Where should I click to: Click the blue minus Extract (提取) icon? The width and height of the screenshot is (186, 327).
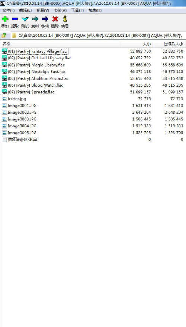coord(15,19)
